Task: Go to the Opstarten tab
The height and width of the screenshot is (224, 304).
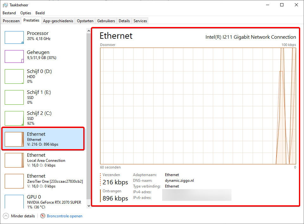Action: [x=85, y=21]
